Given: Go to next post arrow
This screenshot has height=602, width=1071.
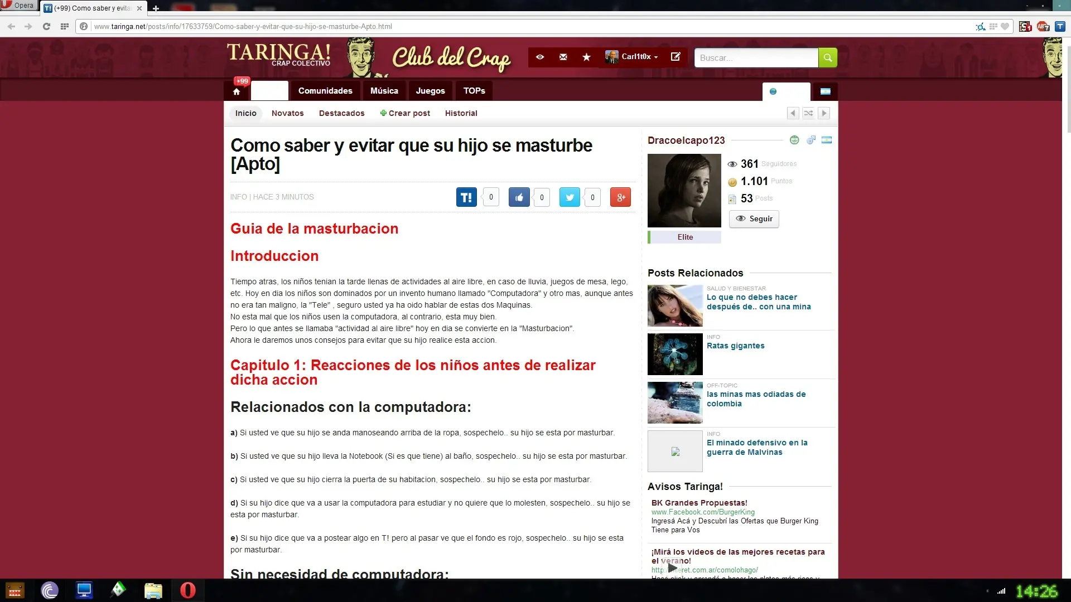Looking at the screenshot, I should 824,113.
